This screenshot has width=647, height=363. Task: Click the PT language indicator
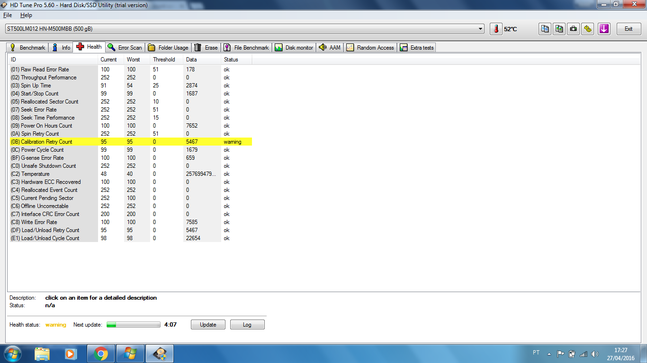click(536, 353)
